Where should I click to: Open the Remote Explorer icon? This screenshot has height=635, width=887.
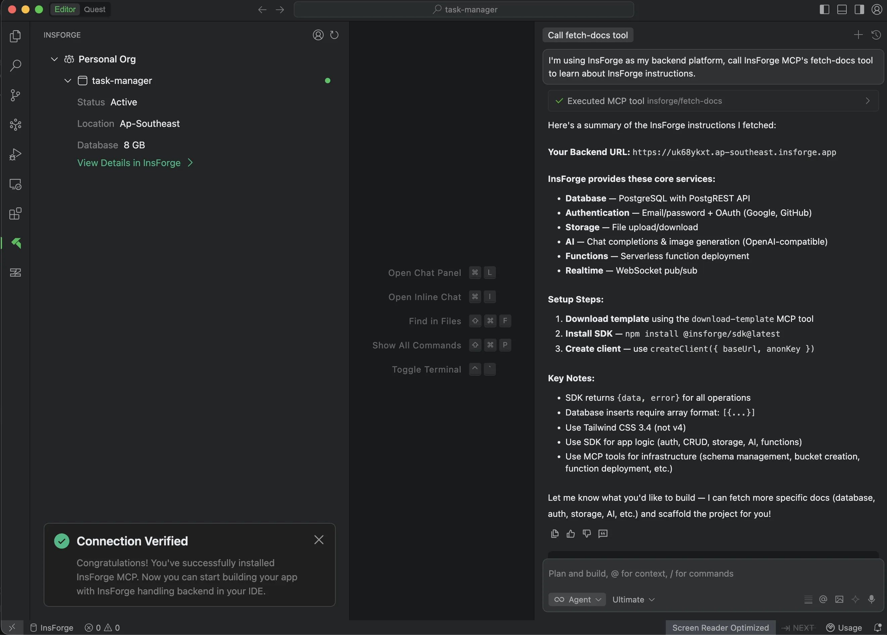click(x=15, y=184)
